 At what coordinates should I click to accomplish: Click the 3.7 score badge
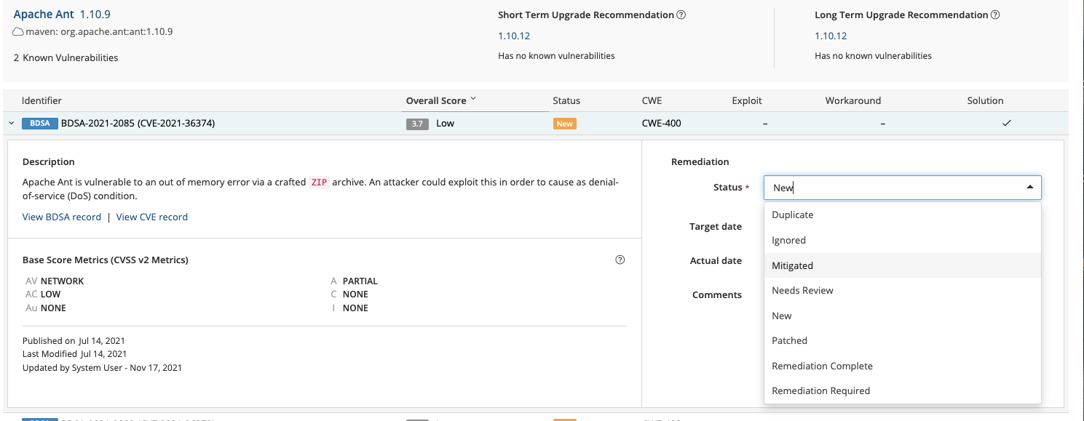(x=417, y=124)
